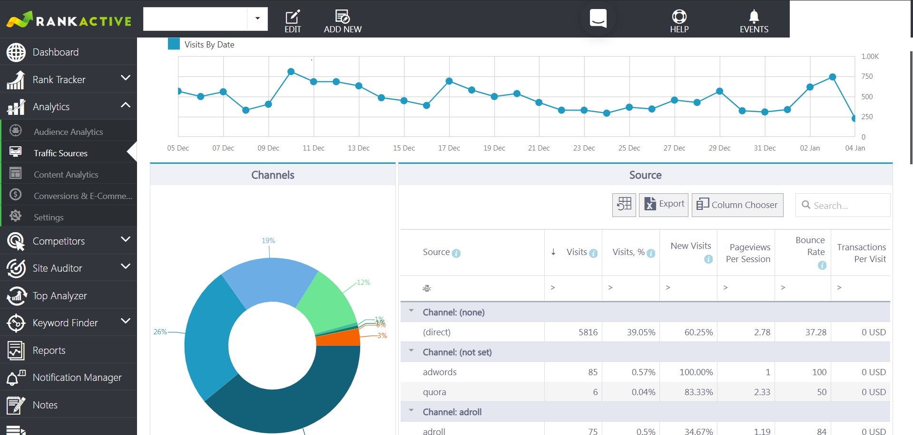The width and height of the screenshot is (913, 435).
Task: Expand the Keyword Finder menu chevron
Action: 125,321
